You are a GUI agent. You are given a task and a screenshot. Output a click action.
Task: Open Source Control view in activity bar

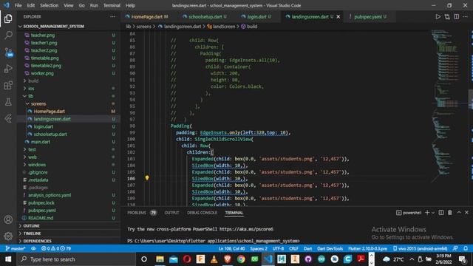[8, 52]
